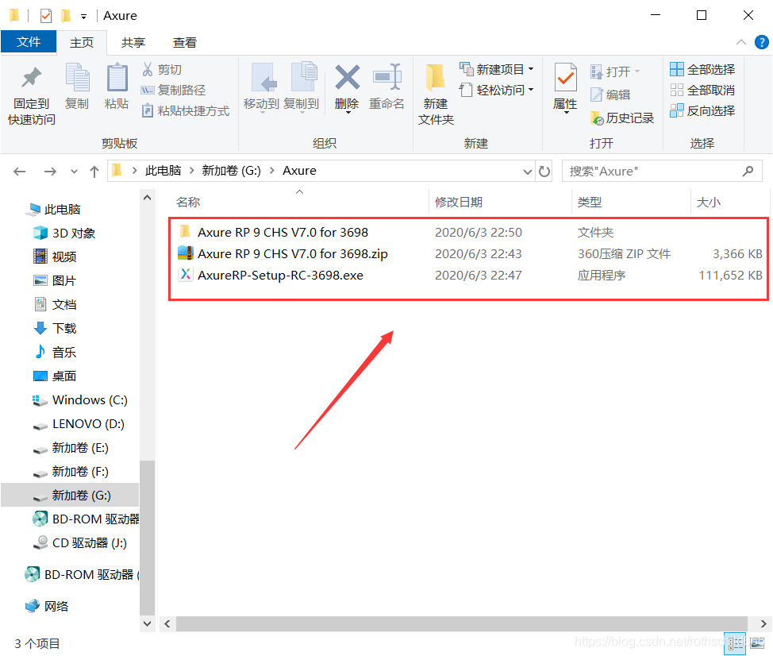Invert the current selection
Viewport: 773px width, 656px height.
point(702,111)
